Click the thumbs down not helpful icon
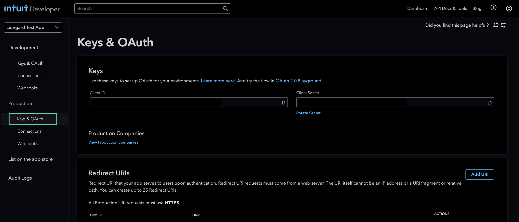The width and height of the screenshot is (519, 222). 504,25
